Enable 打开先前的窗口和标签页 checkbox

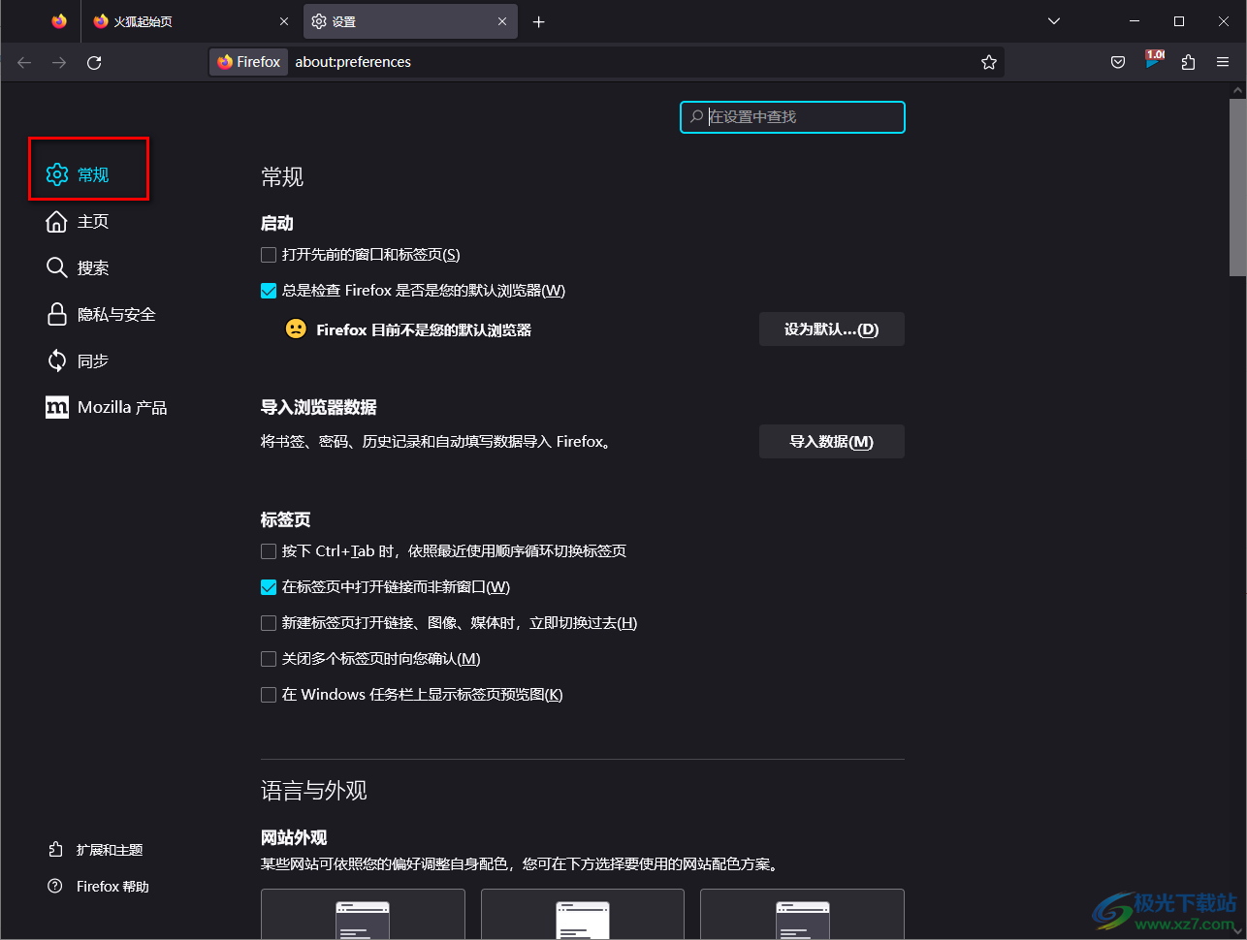[269, 255]
